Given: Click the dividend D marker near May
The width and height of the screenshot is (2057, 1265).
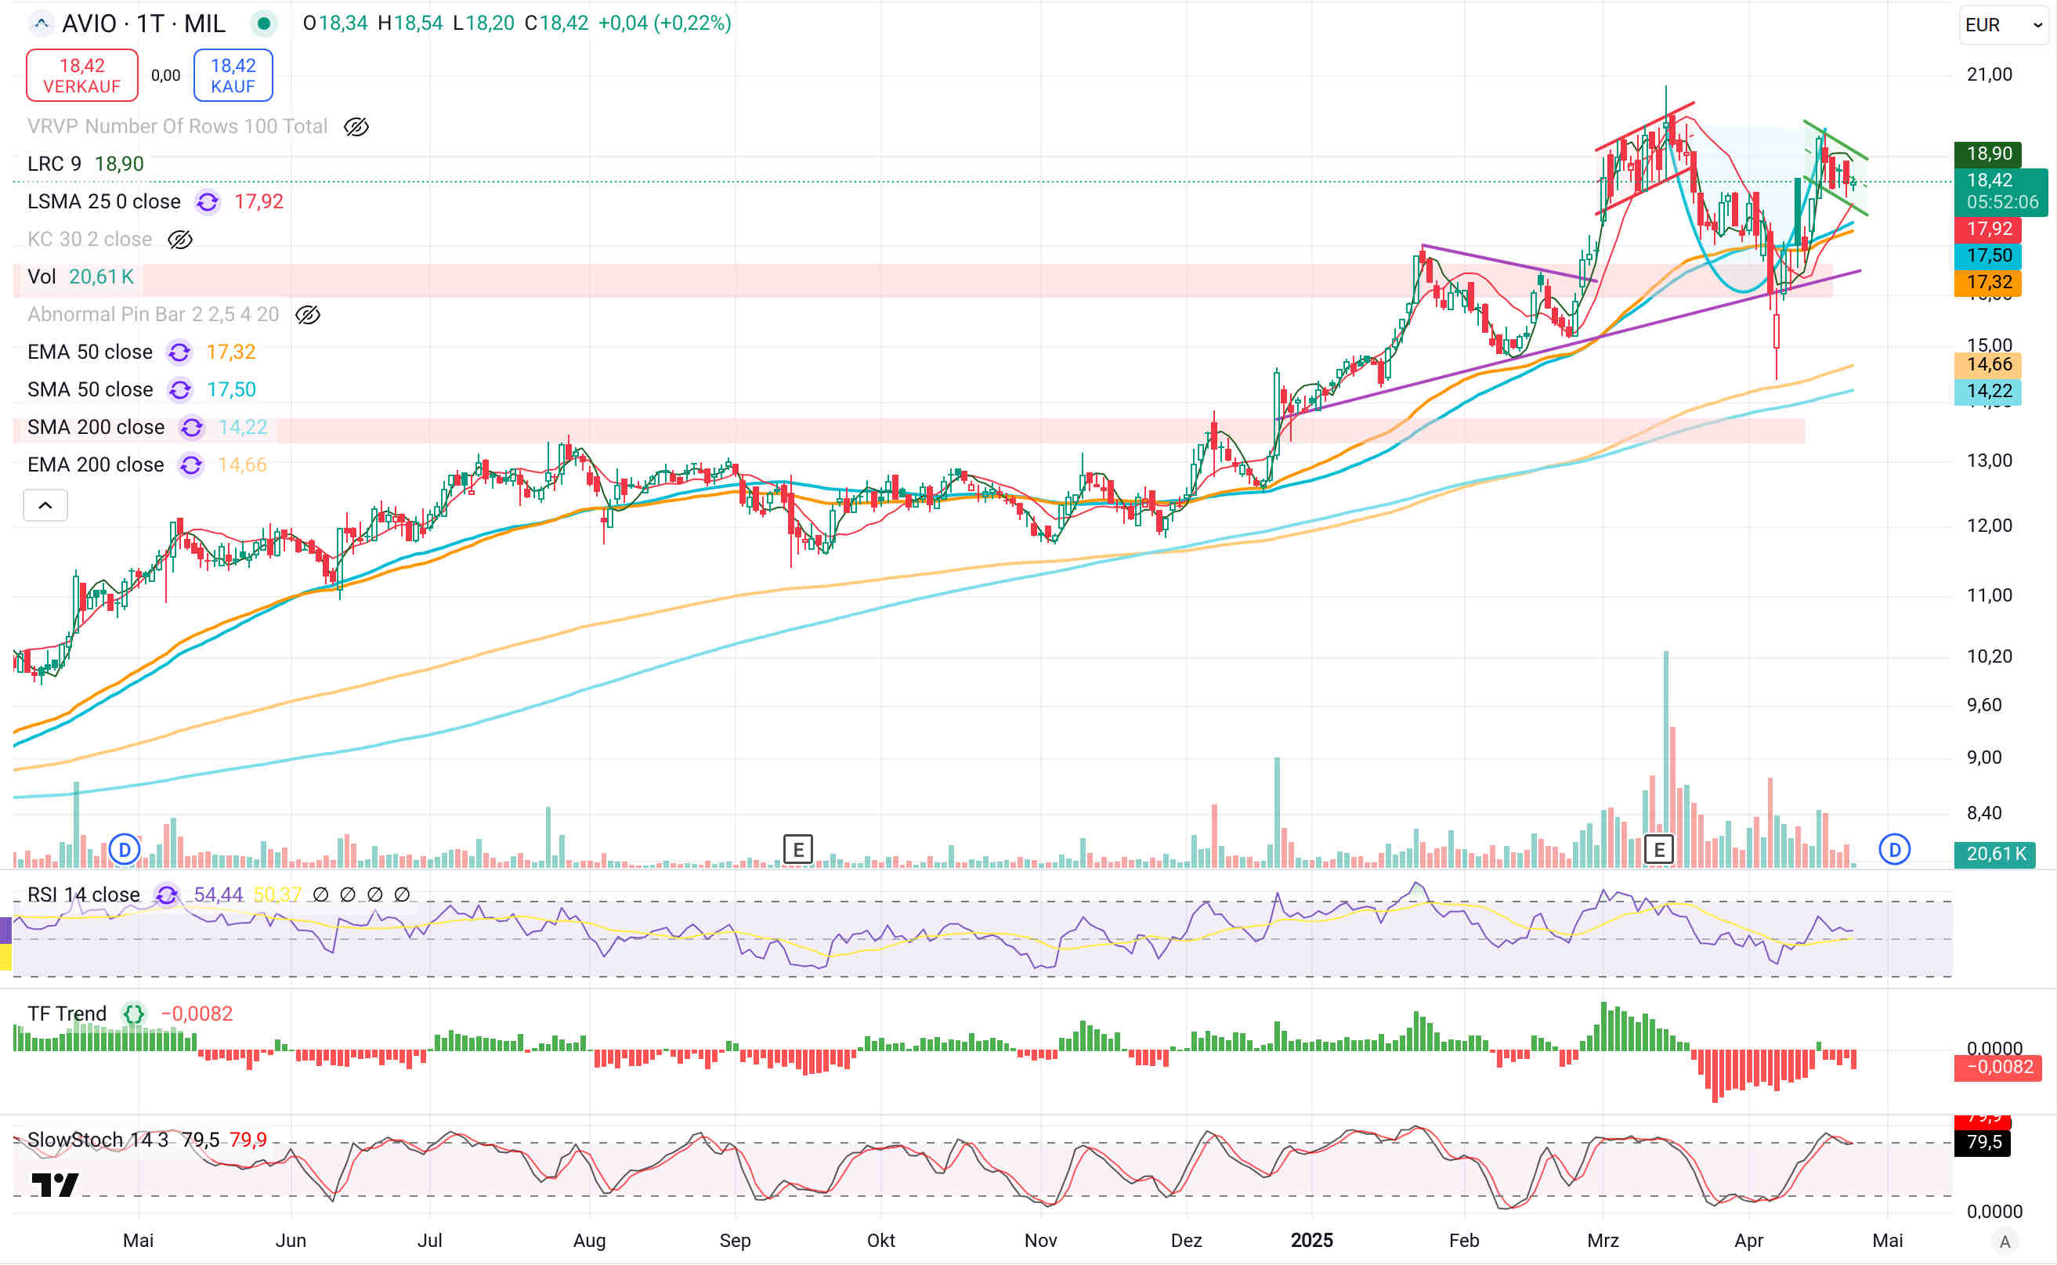Looking at the screenshot, I should tap(125, 850).
